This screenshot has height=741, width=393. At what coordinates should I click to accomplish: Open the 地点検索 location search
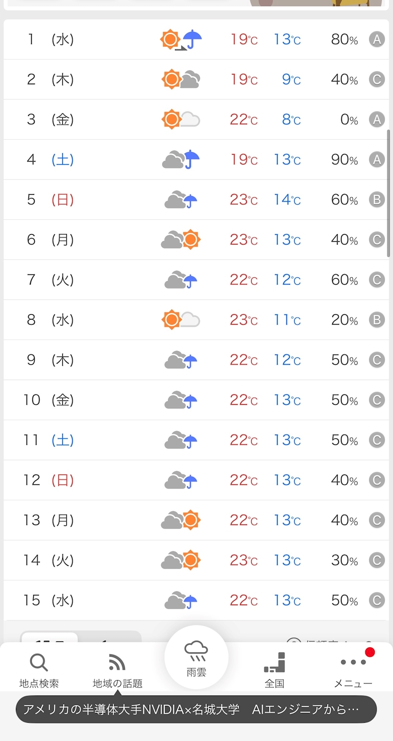point(39,670)
